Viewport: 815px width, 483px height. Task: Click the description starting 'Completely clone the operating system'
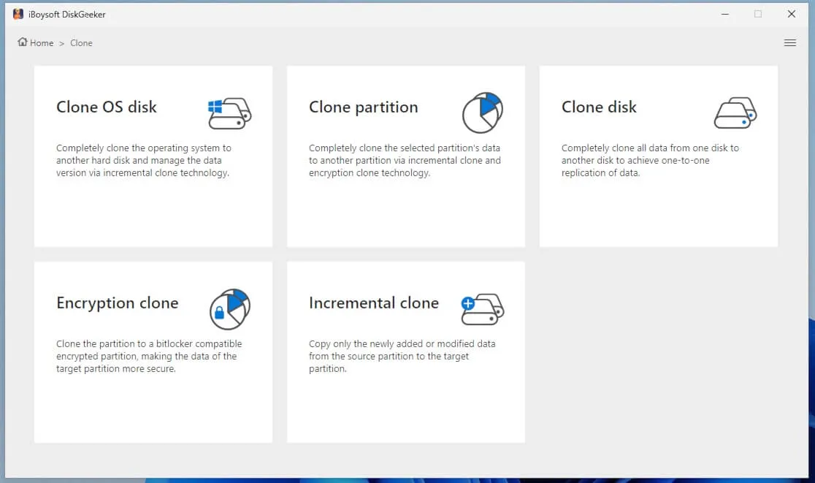pyautogui.click(x=144, y=160)
